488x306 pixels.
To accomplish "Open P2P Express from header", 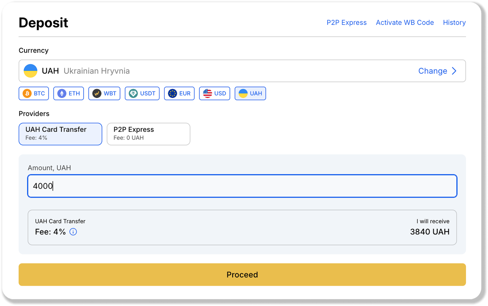I will (346, 23).
